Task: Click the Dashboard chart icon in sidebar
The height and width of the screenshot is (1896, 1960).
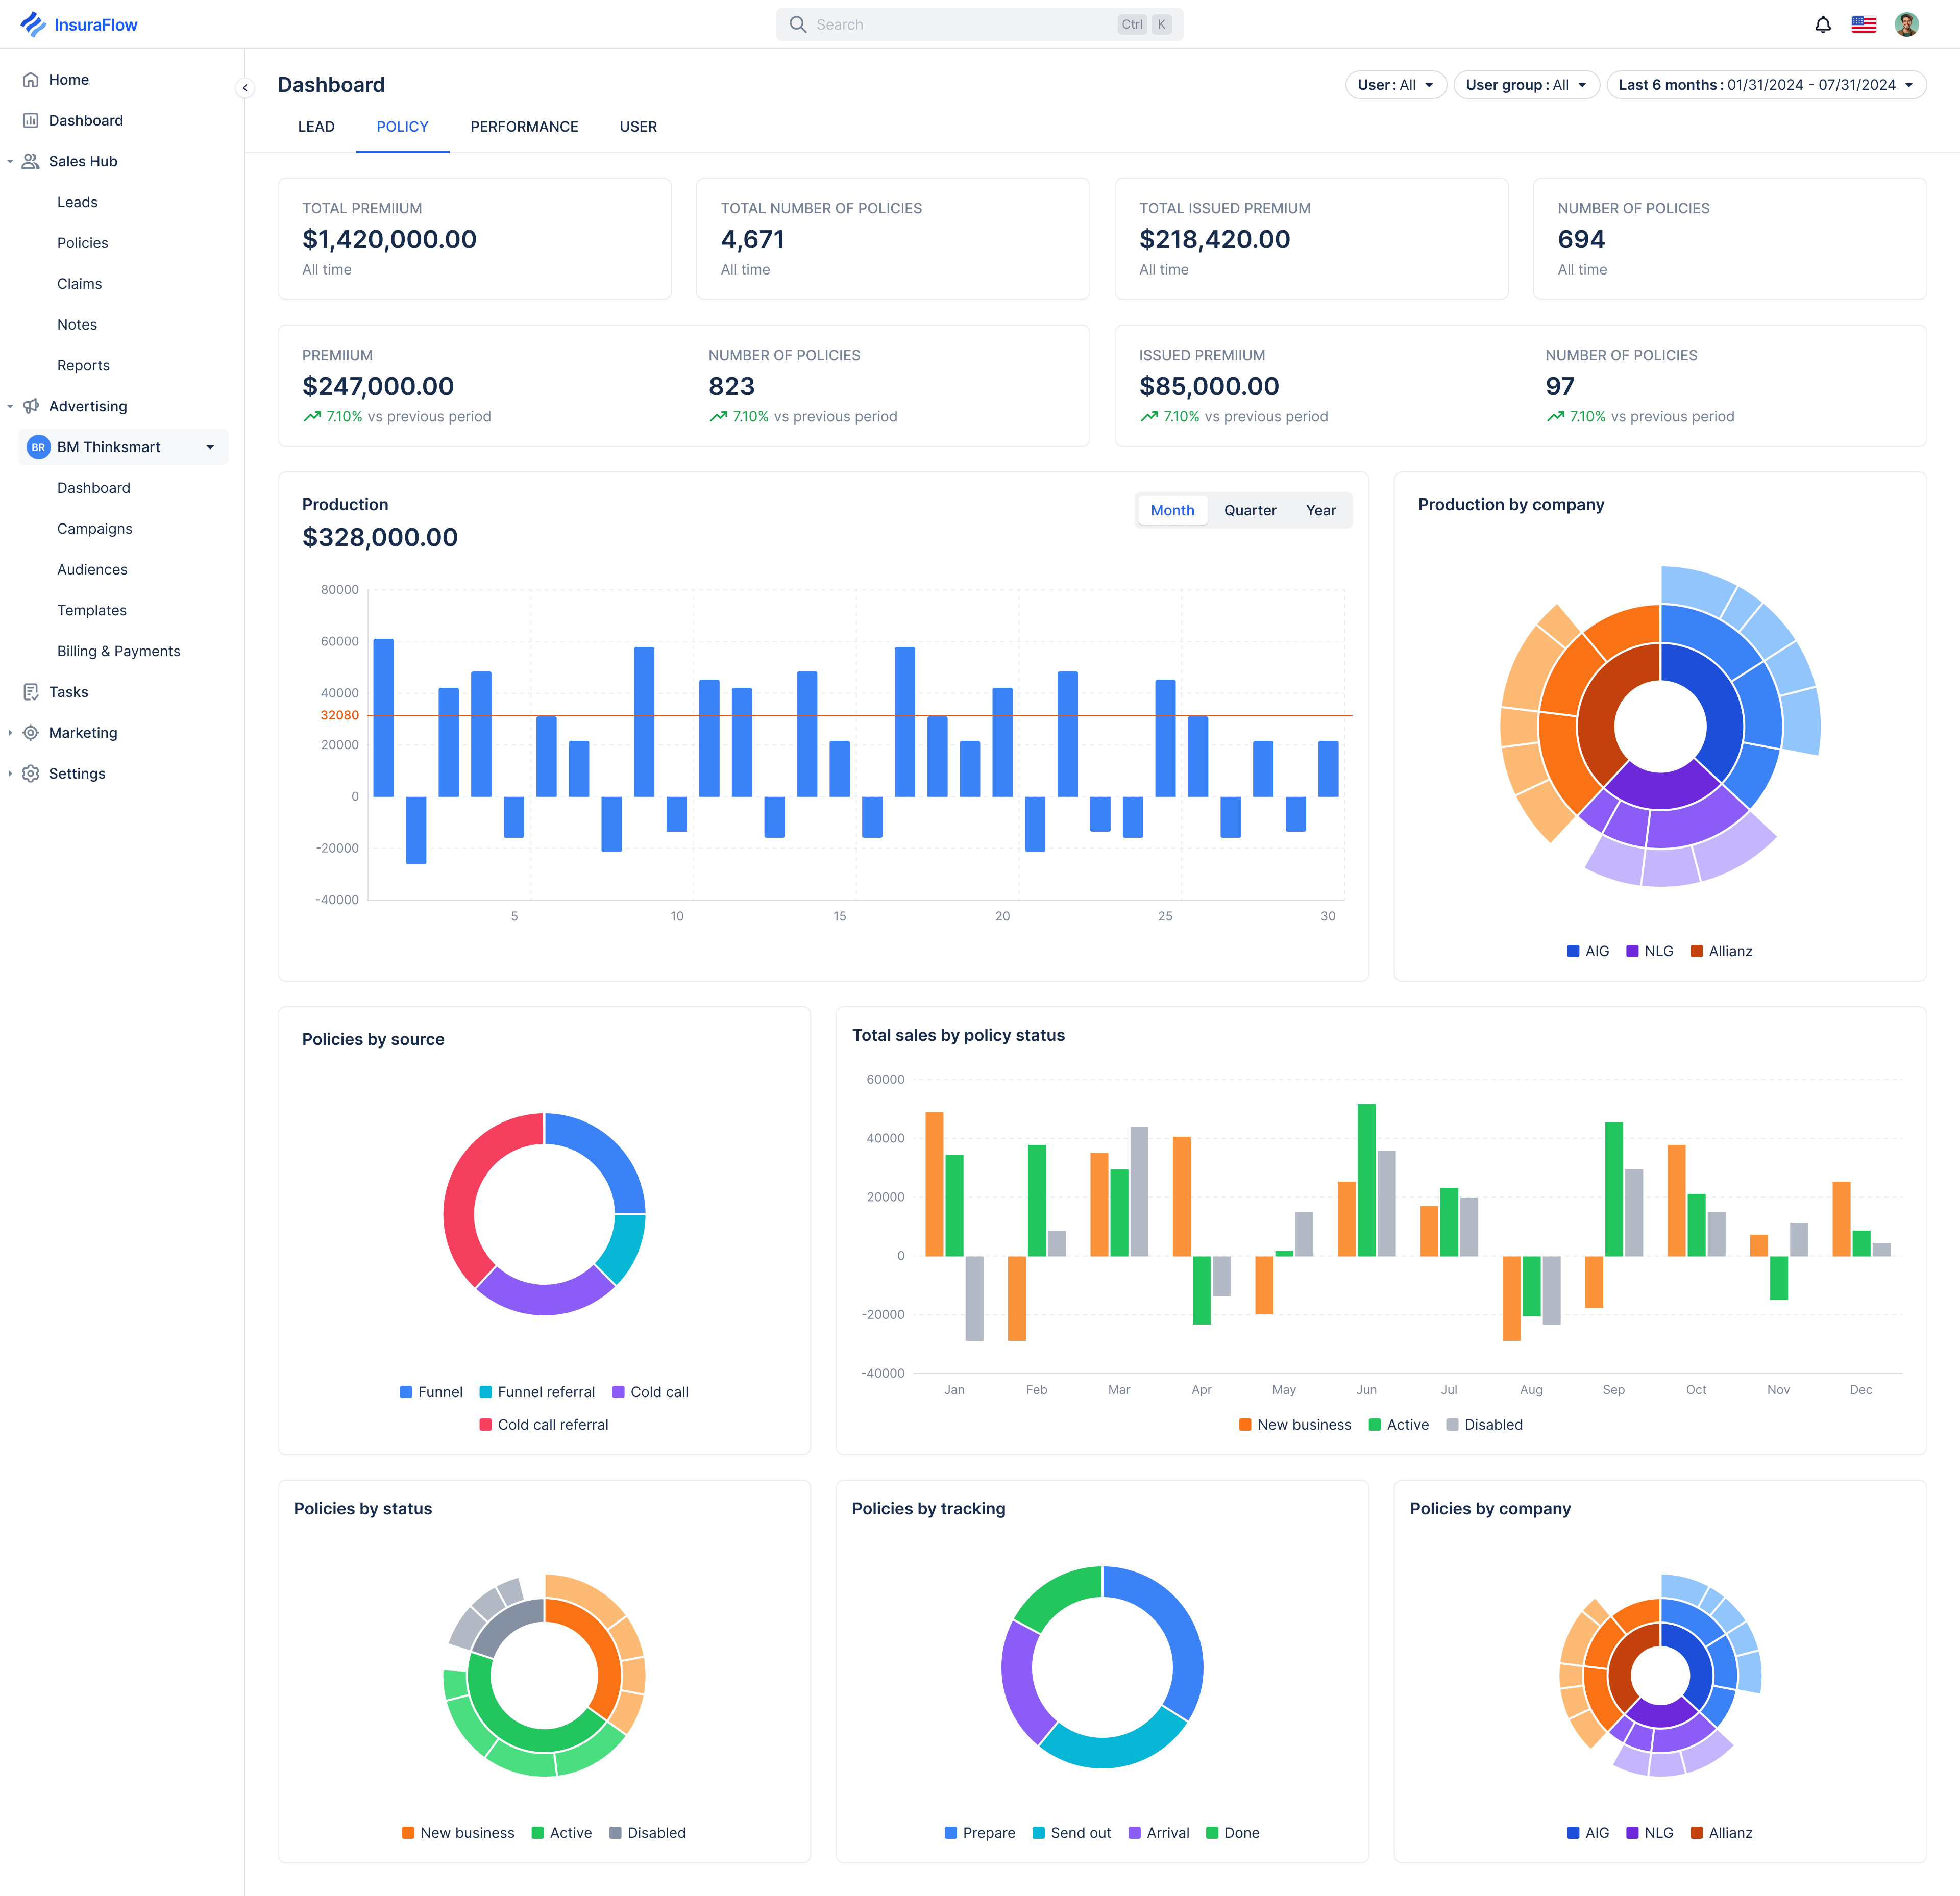Action: click(x=31, y=120)
